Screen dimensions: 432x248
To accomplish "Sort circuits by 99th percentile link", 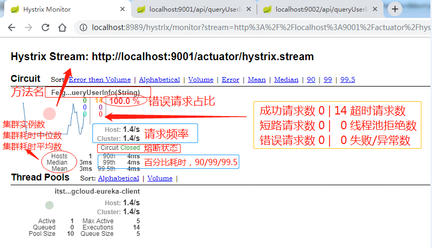I will coord(327,80).
